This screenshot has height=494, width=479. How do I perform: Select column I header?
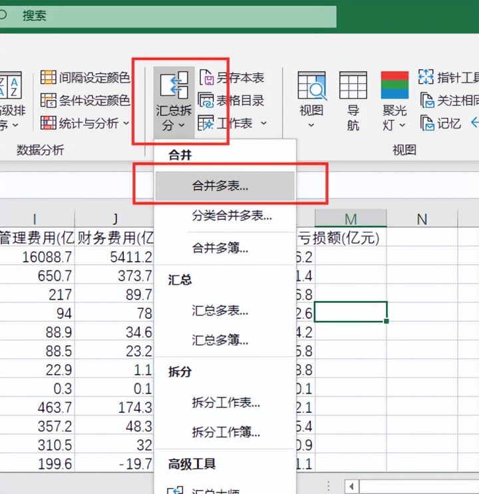click(x=37, y=219)
